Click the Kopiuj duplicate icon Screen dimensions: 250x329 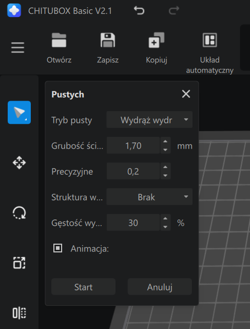tap(157, 40)
